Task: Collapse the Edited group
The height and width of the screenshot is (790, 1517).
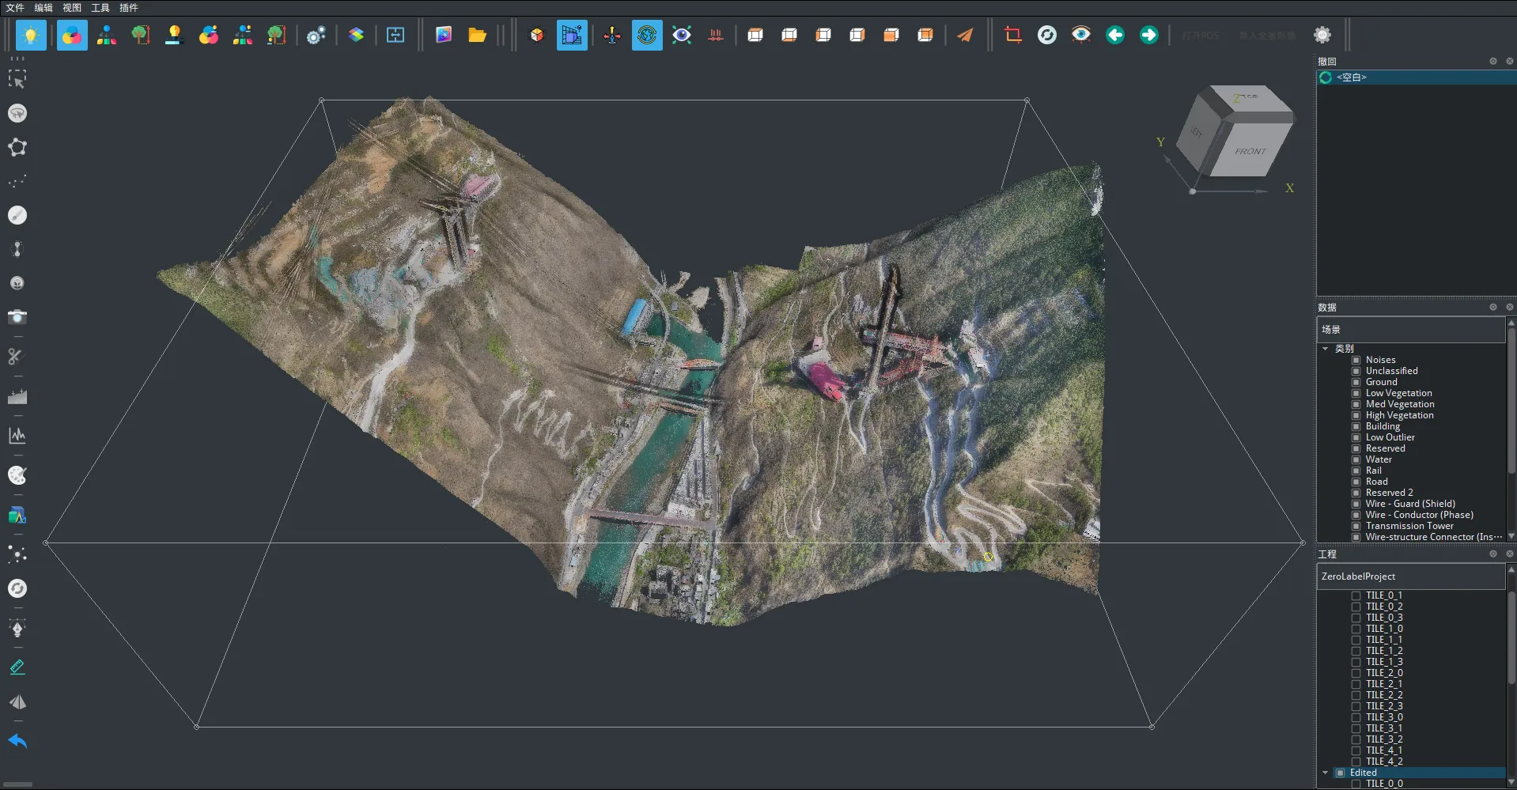Action: pyautogui.click(x=1326, y=773)
